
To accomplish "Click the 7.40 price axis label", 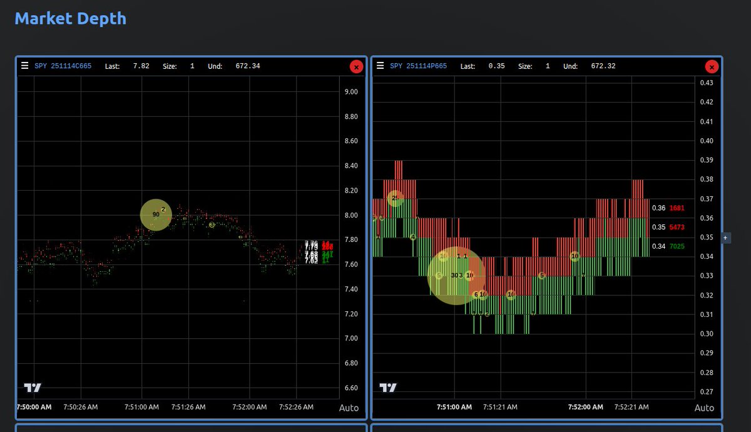I will 351,289.
